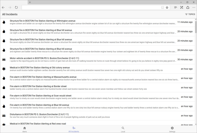Click the vertical scrollbar down arrow
197x133 pixels.
pos(196,124)
